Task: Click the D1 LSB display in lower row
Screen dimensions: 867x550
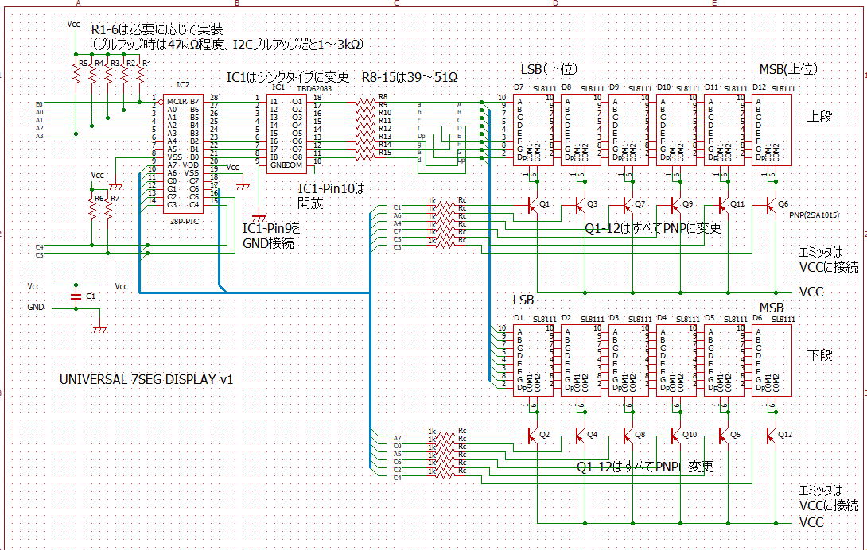Action: click(533, 359)
